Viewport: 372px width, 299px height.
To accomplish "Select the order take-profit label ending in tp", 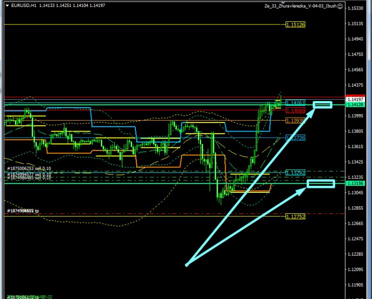I will pyautogui.click(x=23, y=211).
